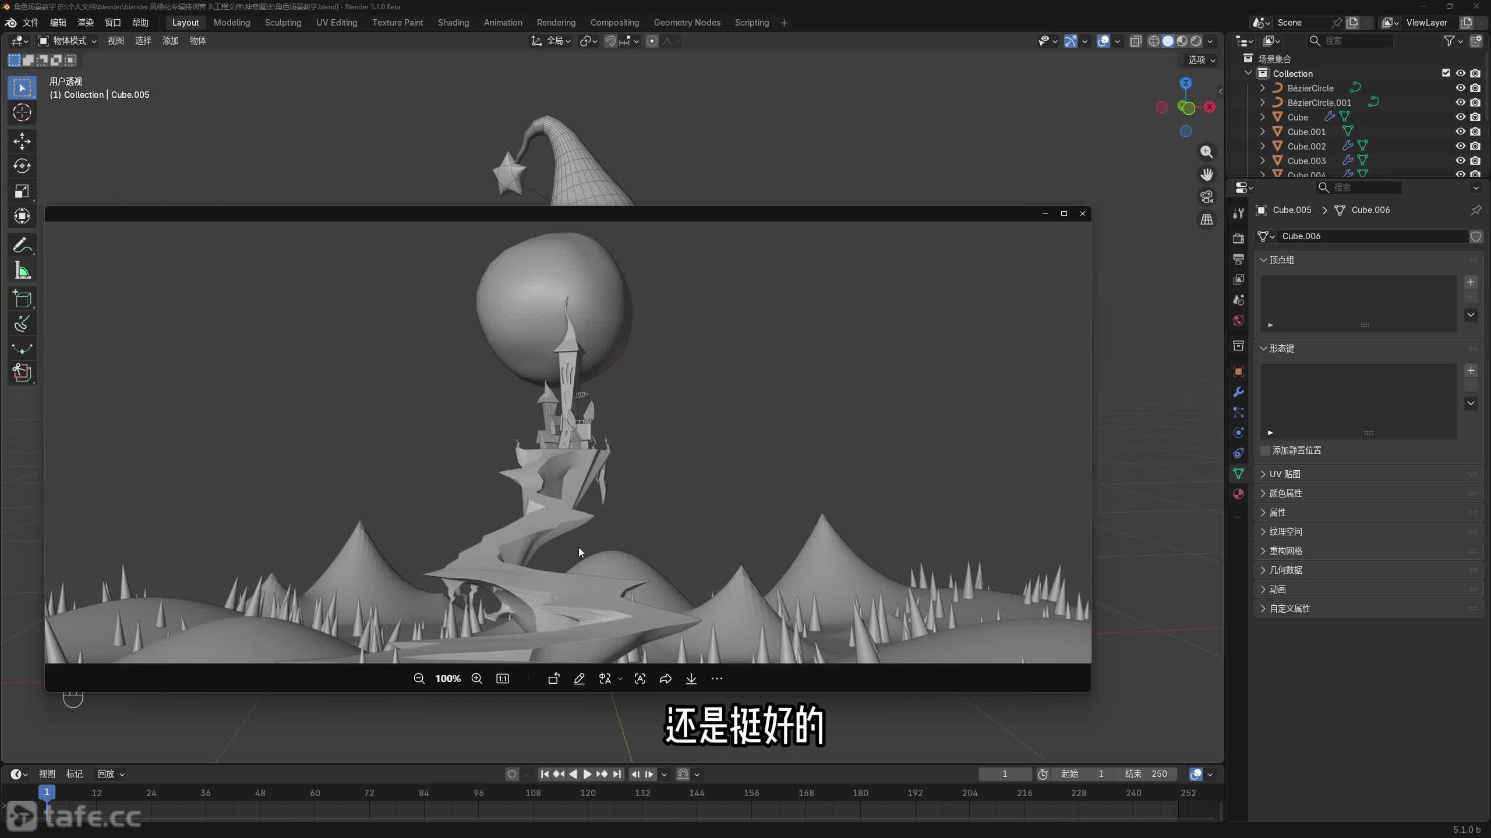Hide Cube.001 in the outliner
The height and width of the screenshot is (838, 1491).
click(1460, 132)
